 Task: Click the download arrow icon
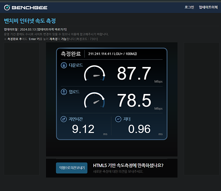(64, 65)
